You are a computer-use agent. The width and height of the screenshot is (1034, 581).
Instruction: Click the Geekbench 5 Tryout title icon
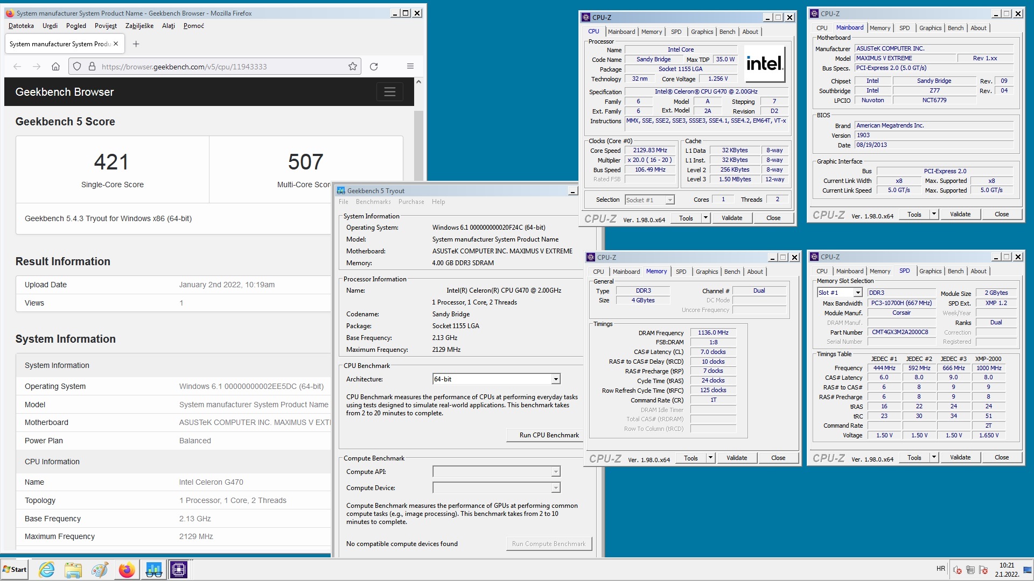340,190
